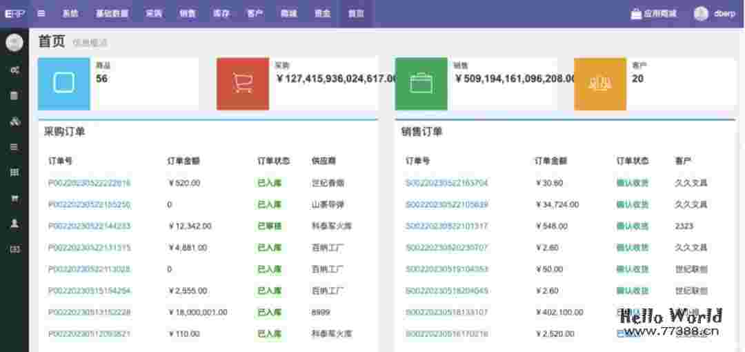The image size is (745, 352).
Task: Open the database icon in left sidebar
Action: [14, 96]
